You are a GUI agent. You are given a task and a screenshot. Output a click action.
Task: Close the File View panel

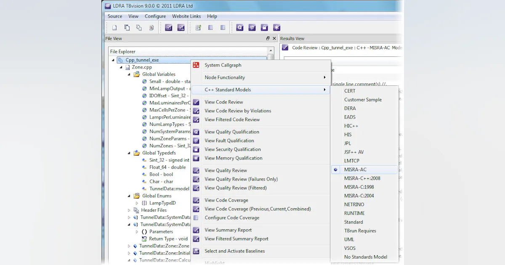pyautogui.click(x=274, y=38)
